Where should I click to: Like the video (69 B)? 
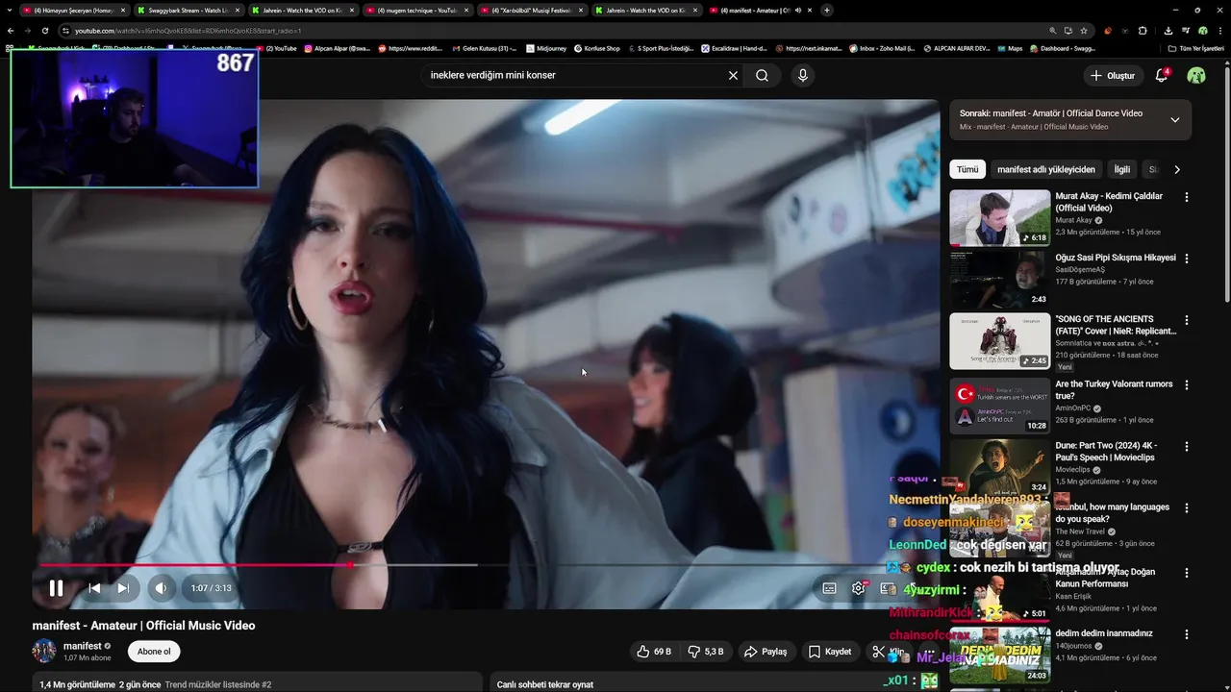pyautogui.click(x=653, y=652)
